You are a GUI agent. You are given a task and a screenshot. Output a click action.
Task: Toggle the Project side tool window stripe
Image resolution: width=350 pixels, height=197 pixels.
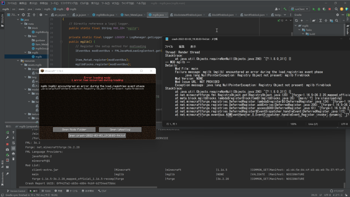tap(2, 20)
